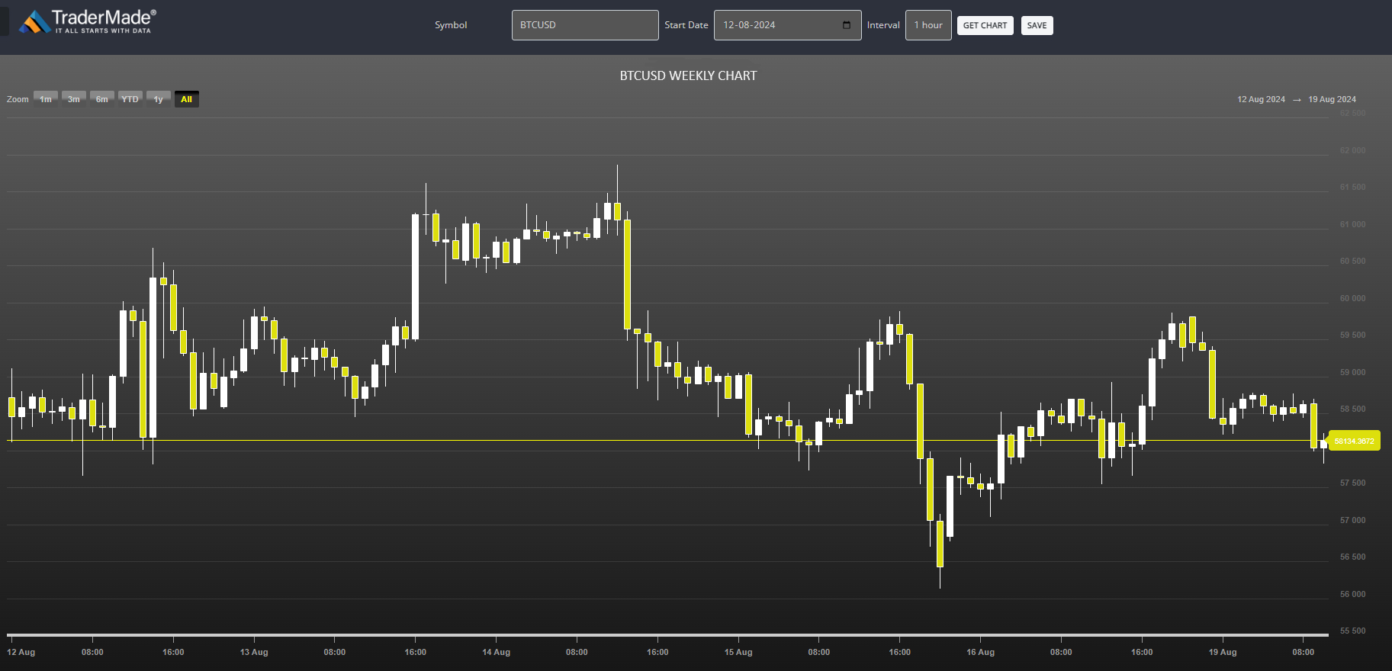Click the 13 Aug axis label

(254, 652)
